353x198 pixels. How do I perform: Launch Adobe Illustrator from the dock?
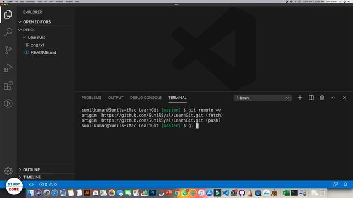click(87, 193)
